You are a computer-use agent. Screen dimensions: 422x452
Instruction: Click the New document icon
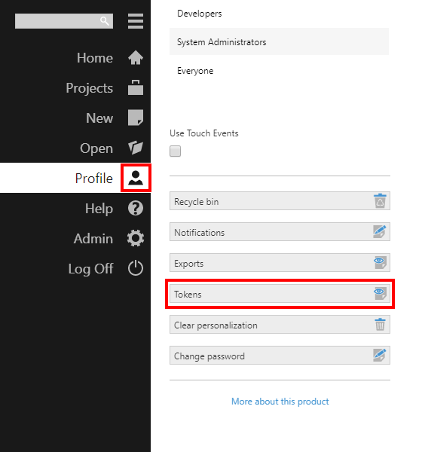click(136, 118)
